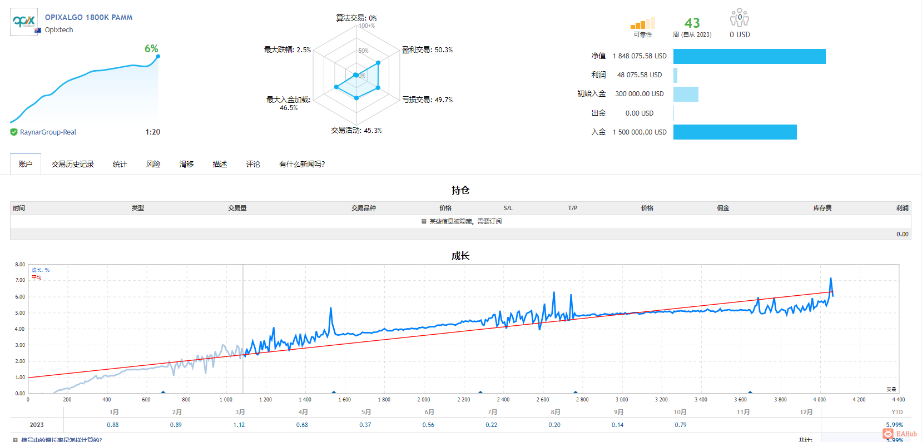Show the 描述 tab
Image resolution: width=922 pixels, height=442 pixels.
point(220,164)
